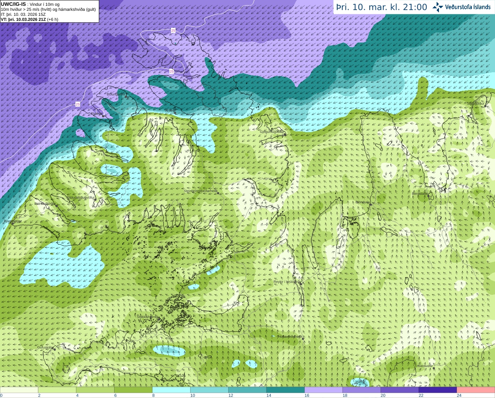Click the legend scale value 4
This screenshot has height=398, width=495.
(x=77, y=395)
